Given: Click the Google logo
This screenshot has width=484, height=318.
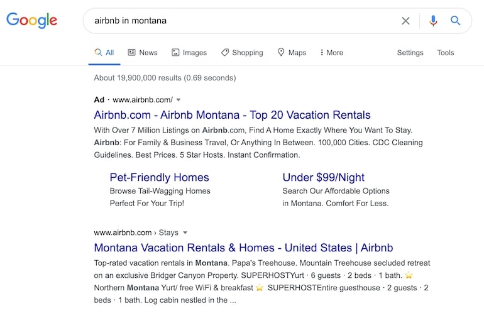Looking at the screenshot, I should pos(31,21).
